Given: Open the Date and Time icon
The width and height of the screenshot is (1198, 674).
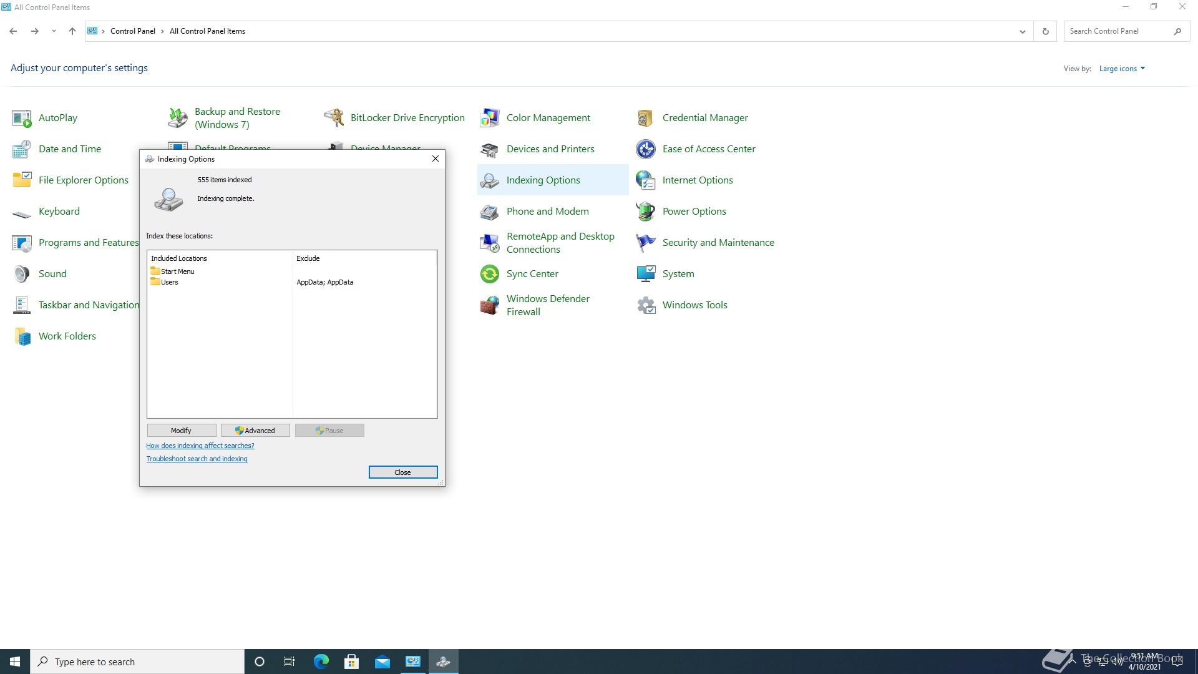Looking at the screenshot, I should click(x=21, y=149).
